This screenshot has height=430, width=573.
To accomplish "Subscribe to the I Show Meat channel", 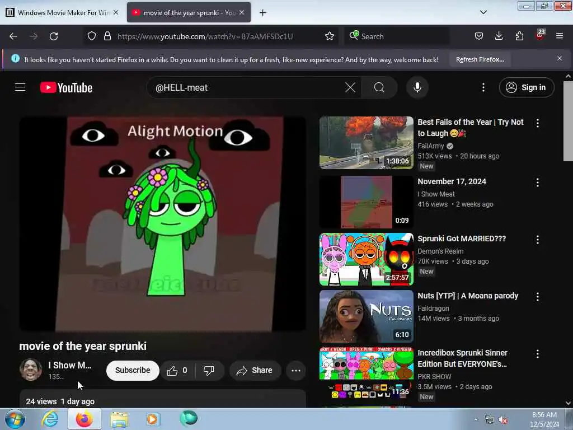I will tap(133, 371).
